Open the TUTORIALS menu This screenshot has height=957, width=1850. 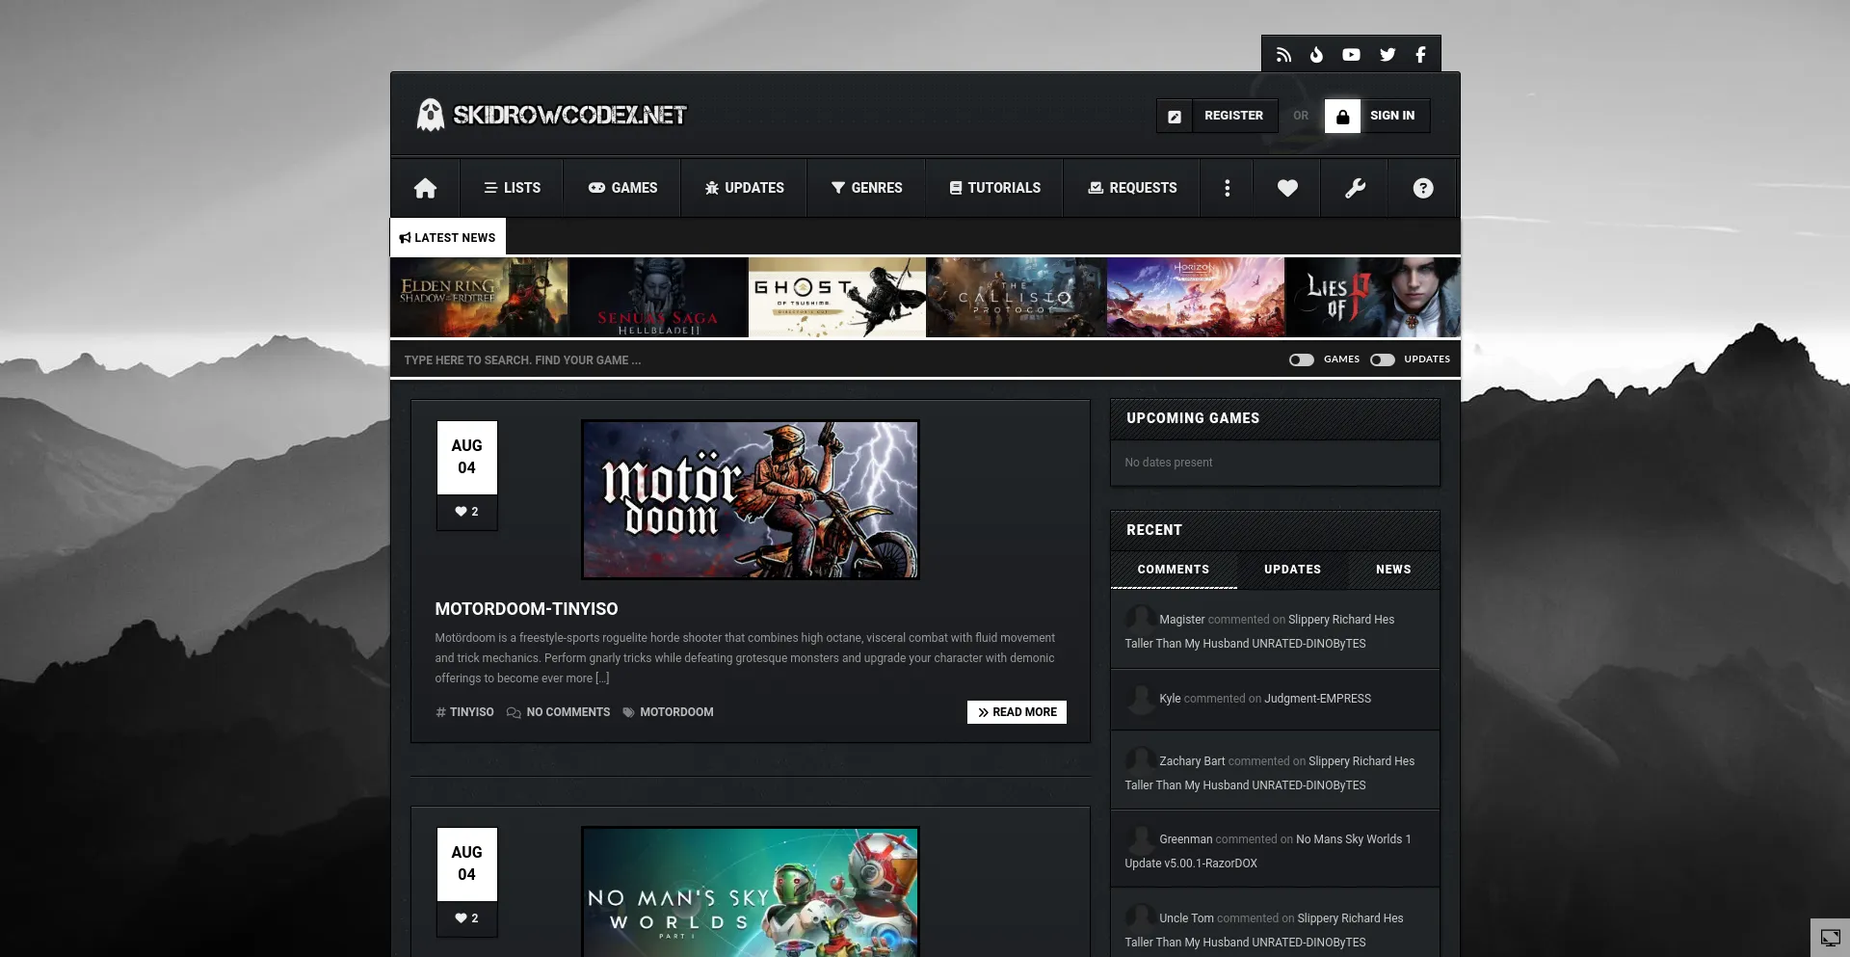[994, 188]
